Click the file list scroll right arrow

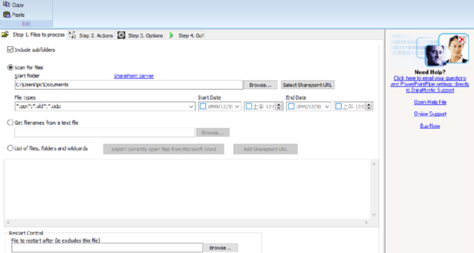[366, 222]
